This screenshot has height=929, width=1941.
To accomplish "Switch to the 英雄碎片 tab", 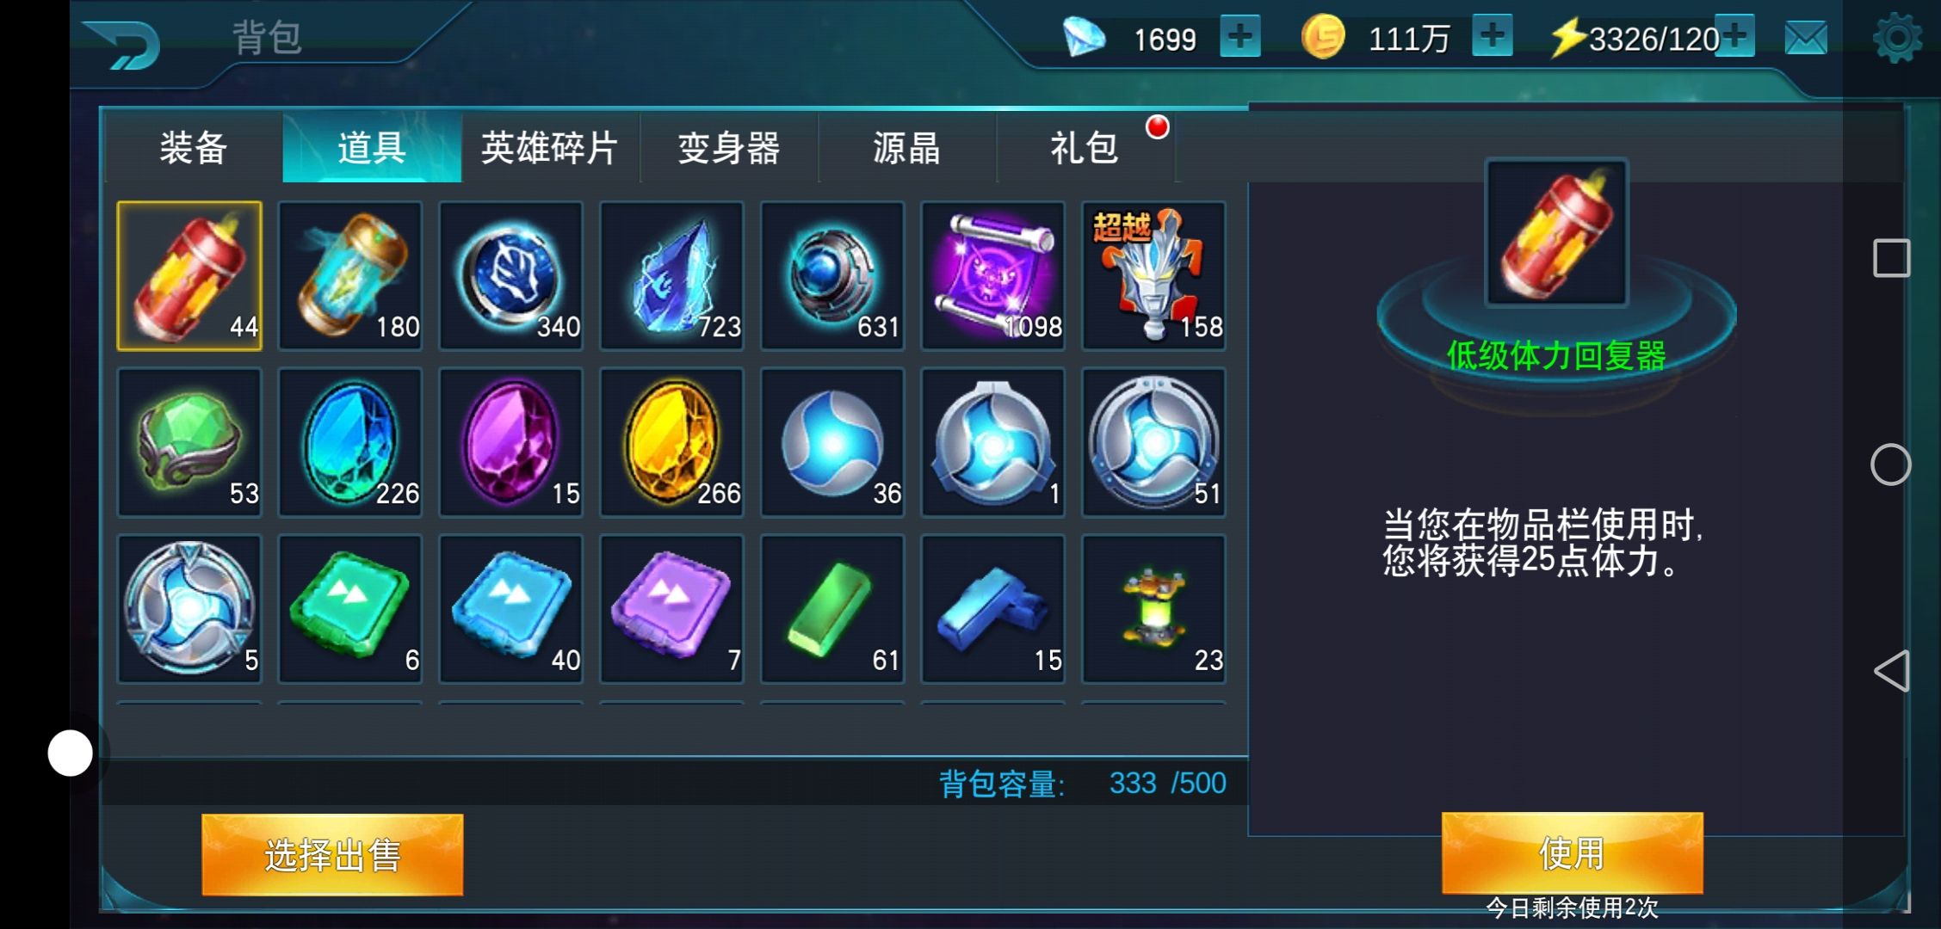I will (x=550, y=148).
